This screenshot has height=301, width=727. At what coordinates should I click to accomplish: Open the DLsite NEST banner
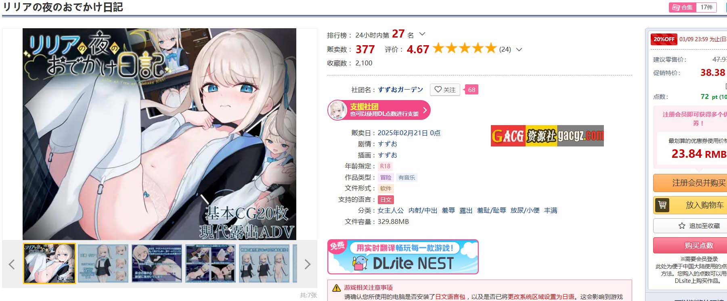(403, 257)
